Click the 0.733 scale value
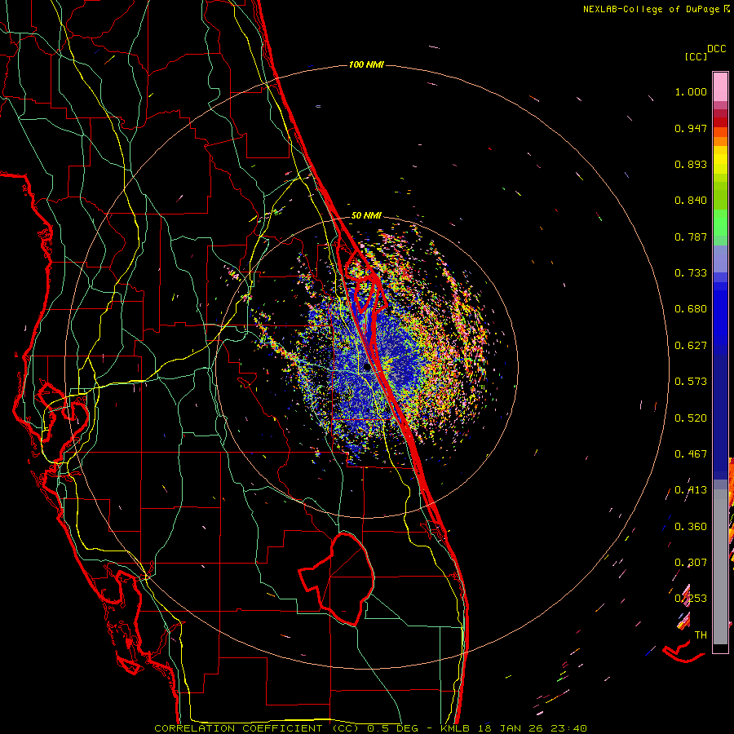The width and height of the screenshot is (734, 734). click(691, 273)
